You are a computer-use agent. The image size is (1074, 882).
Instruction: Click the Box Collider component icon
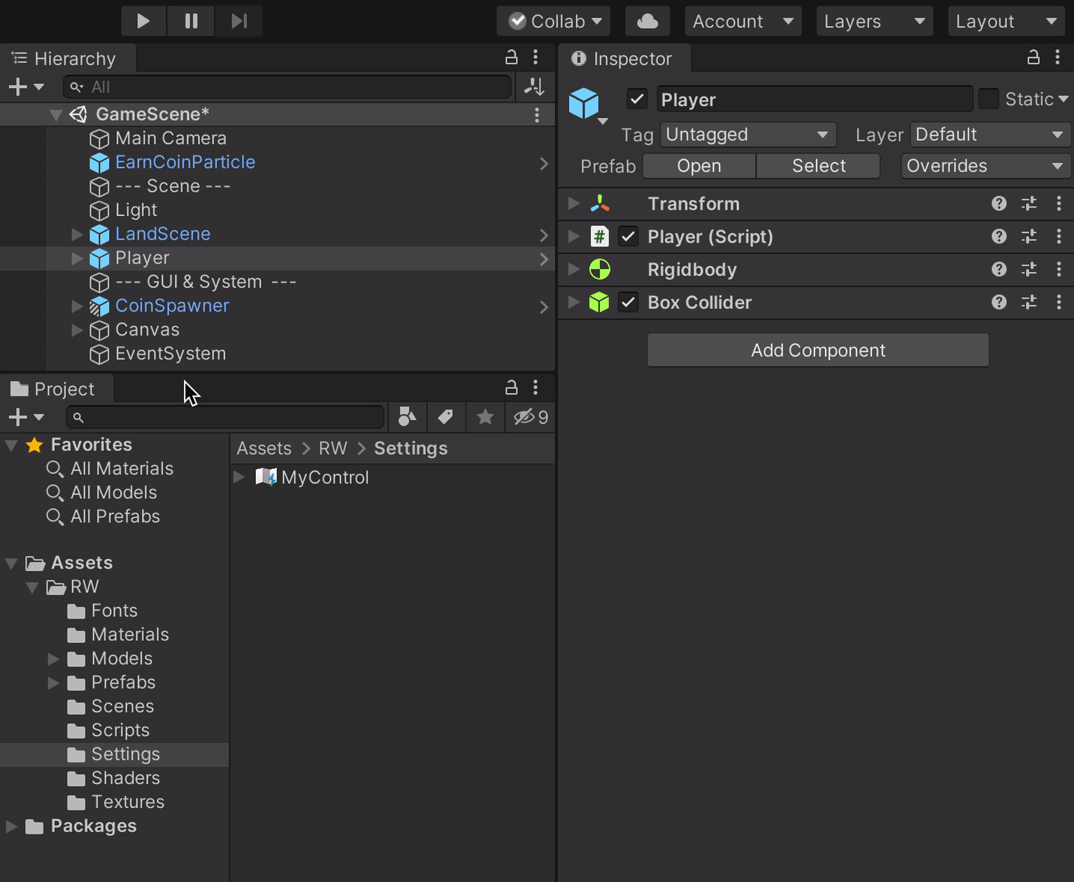click(599, 302)
